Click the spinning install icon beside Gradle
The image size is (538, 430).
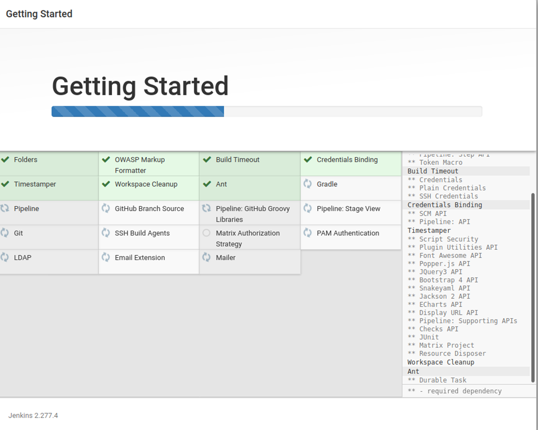tap(307, 184)
